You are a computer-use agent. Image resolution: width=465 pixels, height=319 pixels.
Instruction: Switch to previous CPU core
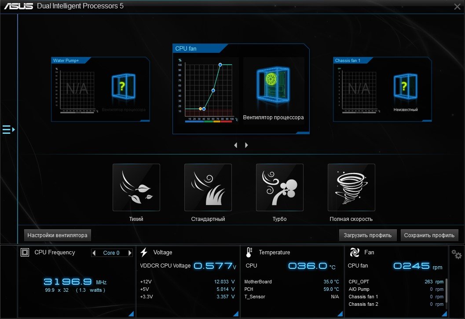94,253
